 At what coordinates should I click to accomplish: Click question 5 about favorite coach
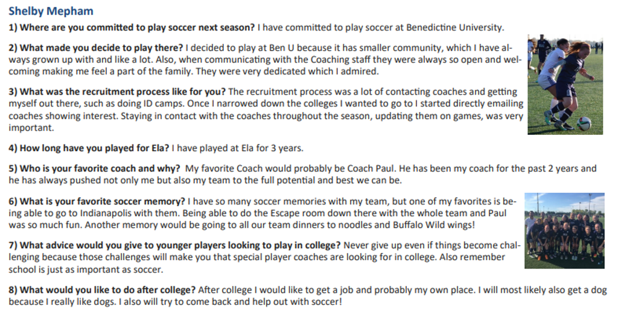(94, 169)
